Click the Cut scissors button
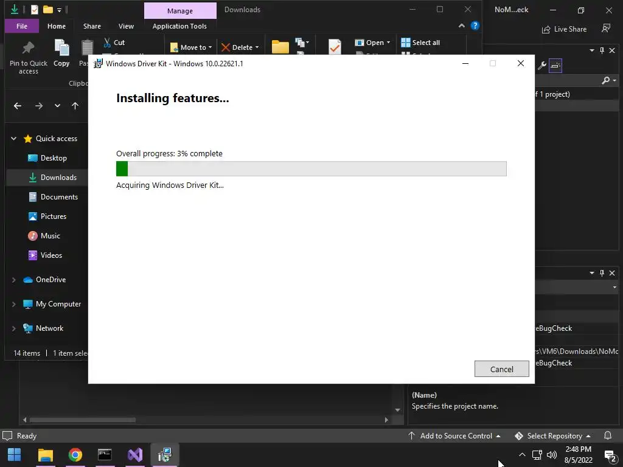 pos(114,43)
